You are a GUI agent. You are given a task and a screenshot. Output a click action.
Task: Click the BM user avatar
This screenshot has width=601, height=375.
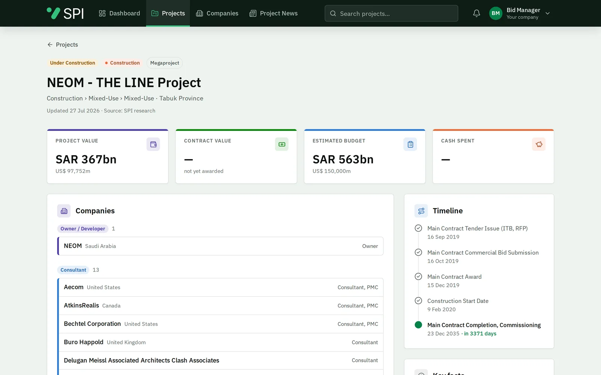[x=496, y=13]
